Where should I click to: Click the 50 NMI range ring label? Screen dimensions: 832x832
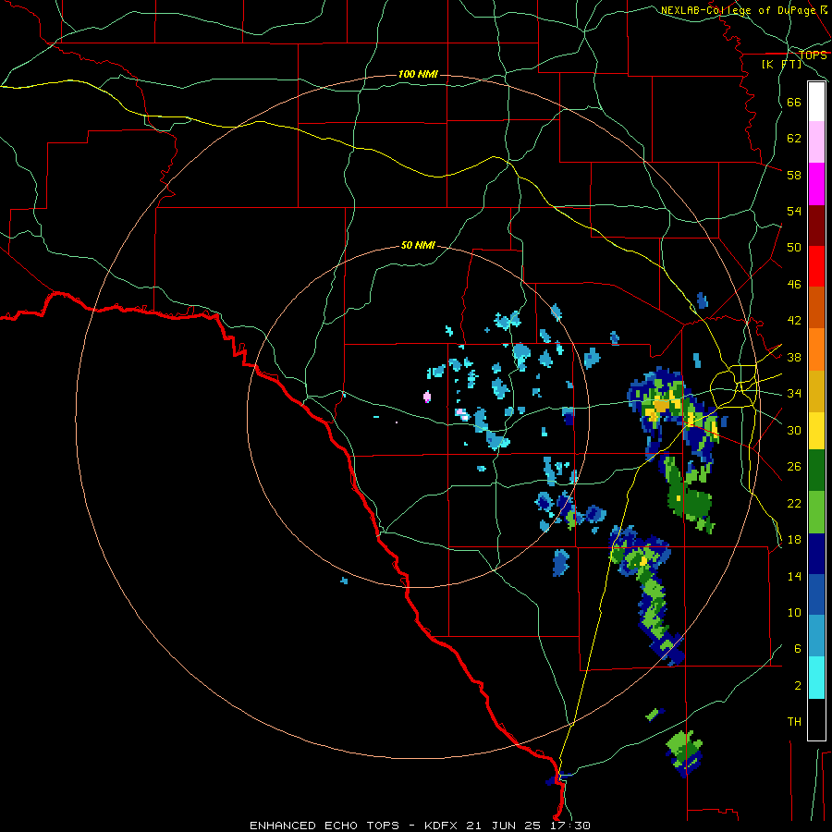[x=418, y=245]
